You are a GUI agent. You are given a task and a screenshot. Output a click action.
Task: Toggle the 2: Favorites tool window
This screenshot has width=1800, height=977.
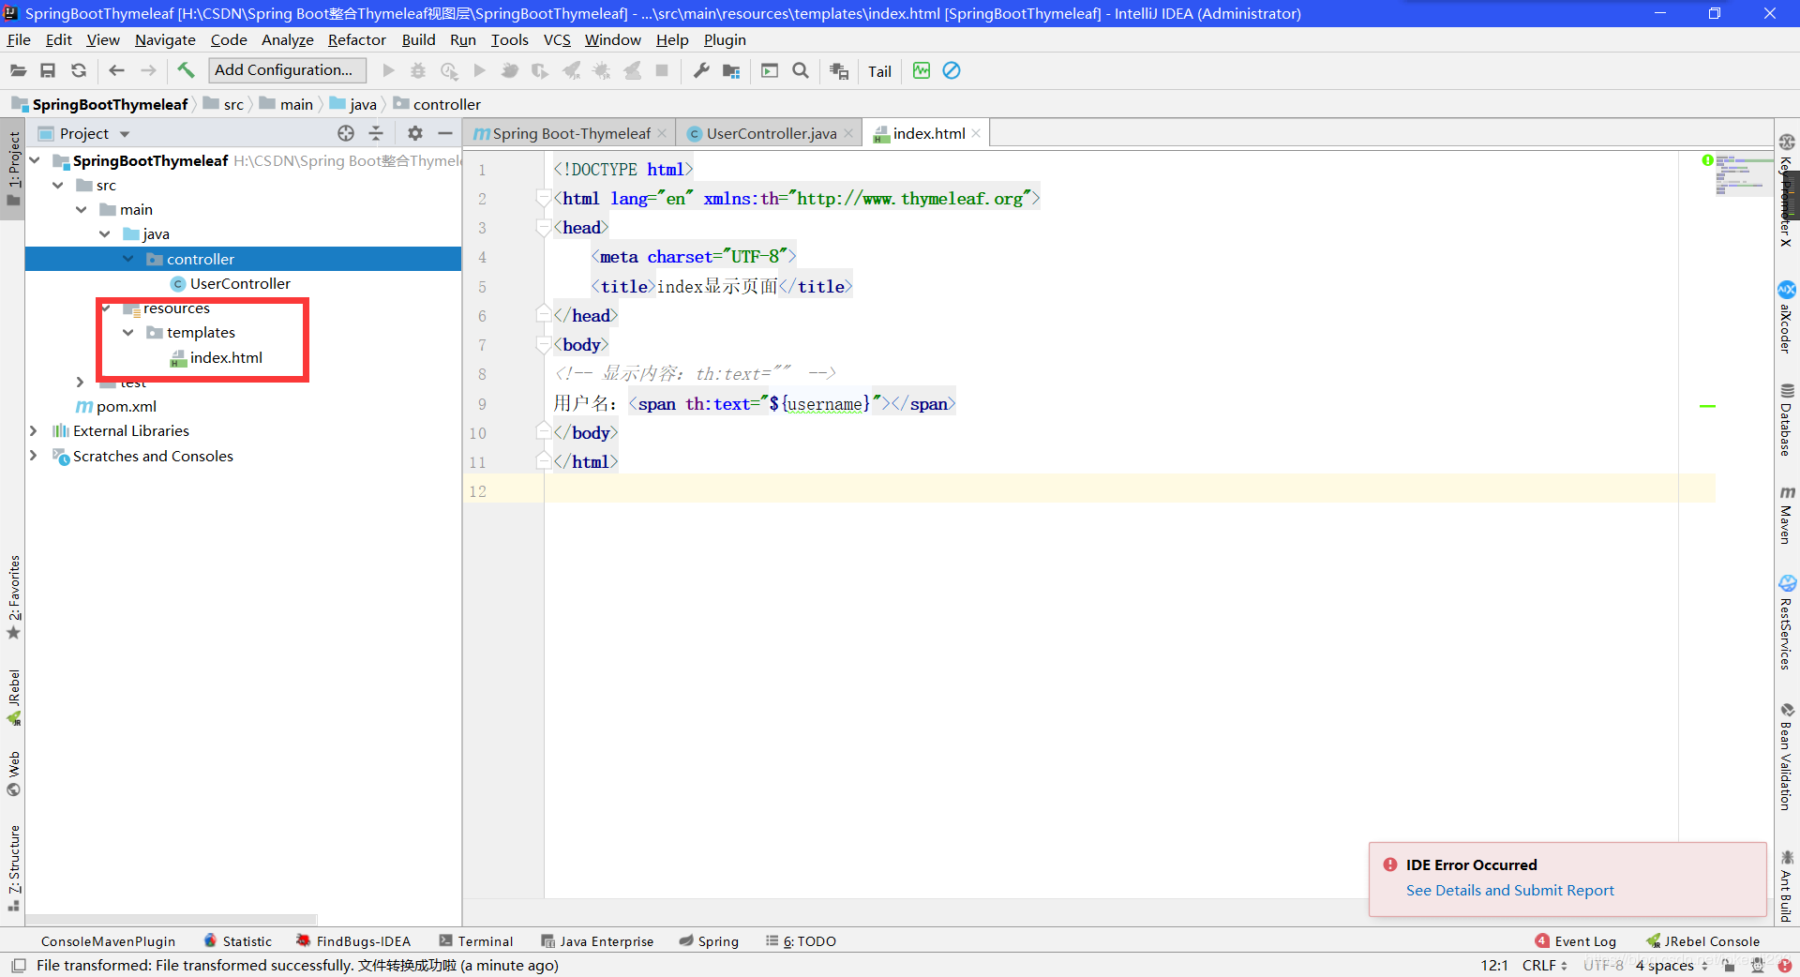point(13,597)
